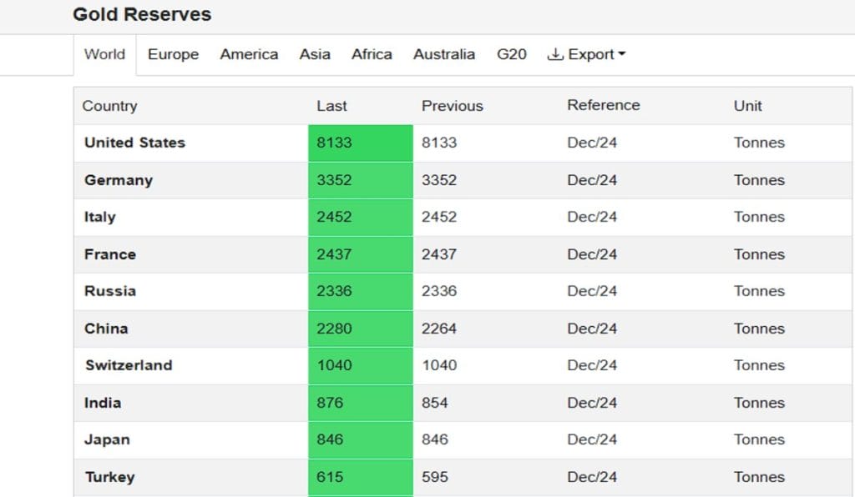This screenshot has height=497, width=855.
Task: Sort by the Country column header
Action: (109, 106)
